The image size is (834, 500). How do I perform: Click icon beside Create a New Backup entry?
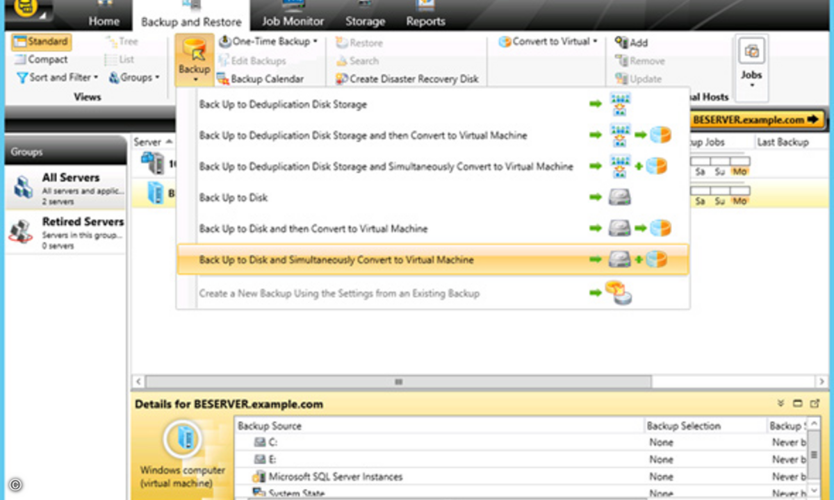pyautogui.click(x=618, y=293)
